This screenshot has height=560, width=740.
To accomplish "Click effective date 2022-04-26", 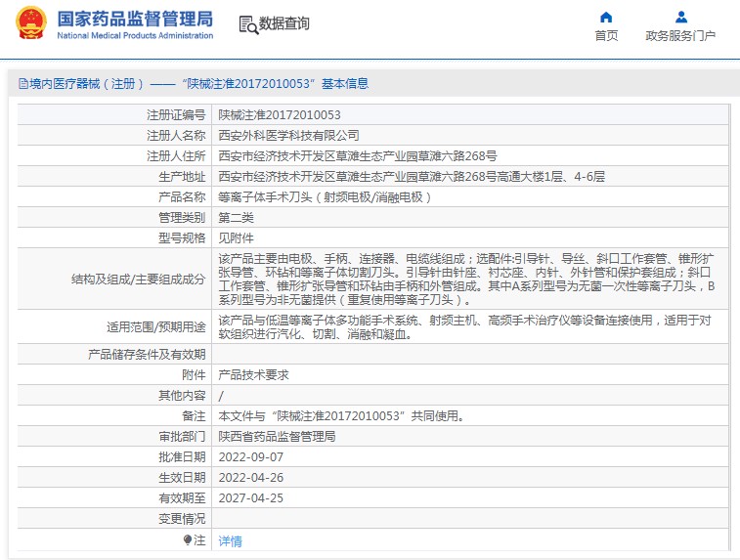I will (x=251, y=478).
